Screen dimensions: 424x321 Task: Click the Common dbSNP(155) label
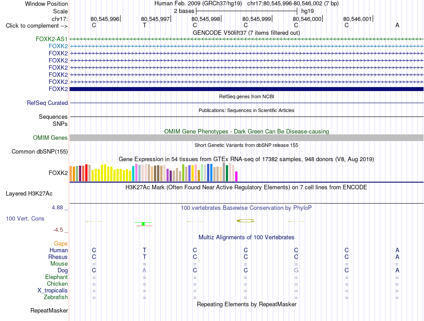click(40, 151)
